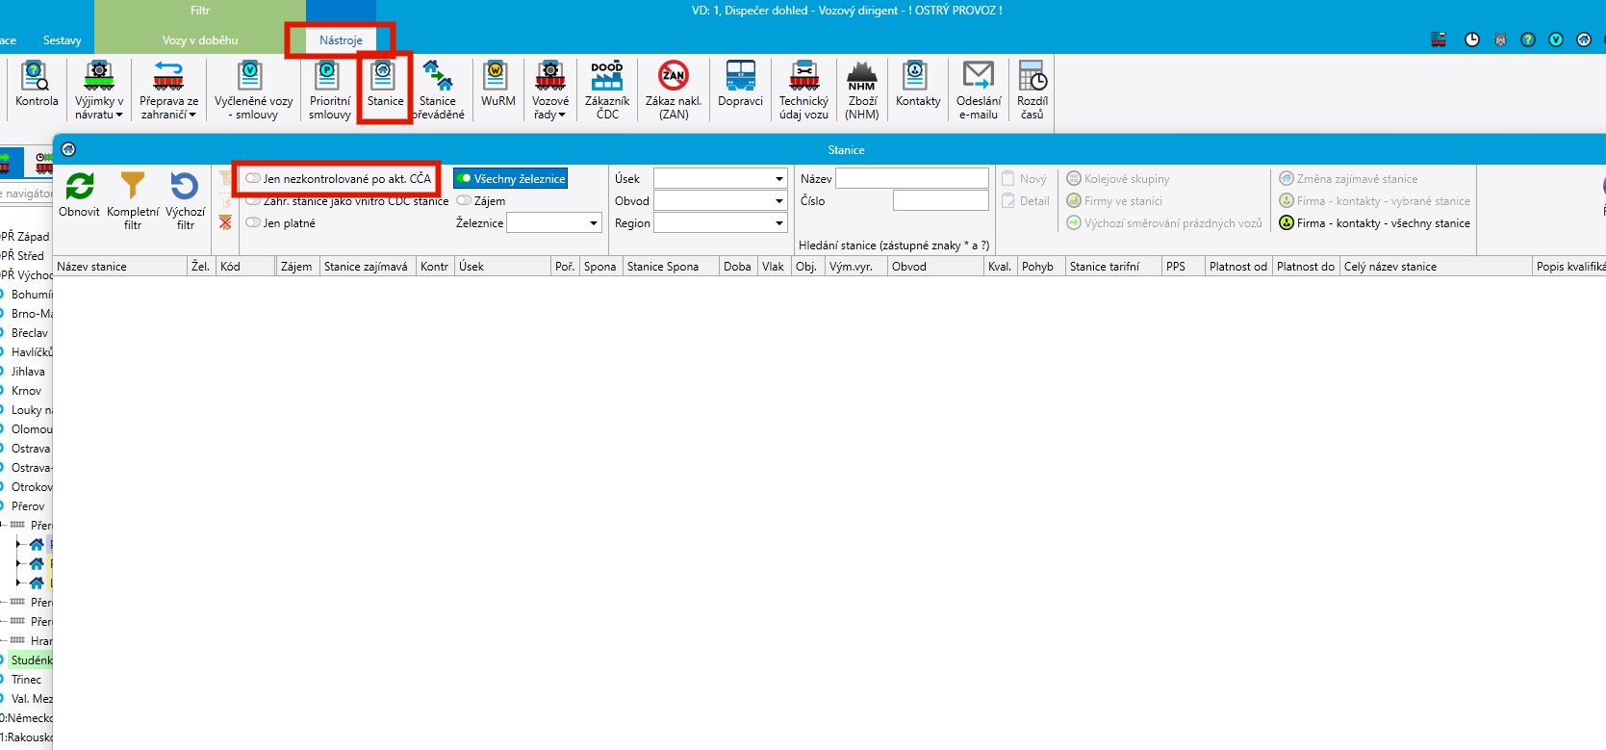Toggle the Všechny železnice switch
Image resolution: width=1606 pixels, height=750 pixels.
tap(465, 178)
